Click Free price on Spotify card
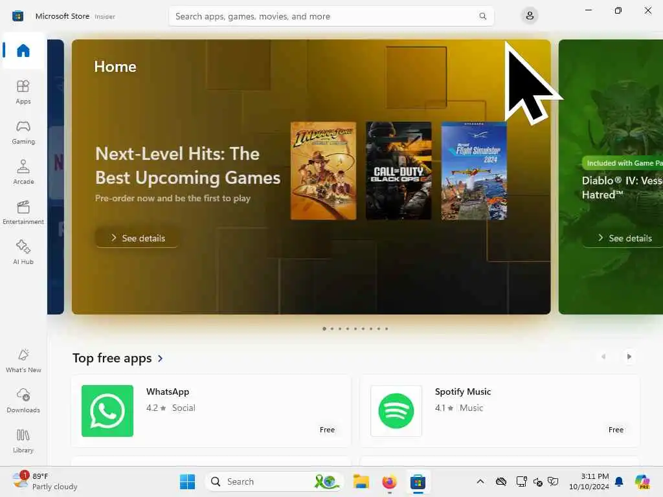 coord(616,430)
